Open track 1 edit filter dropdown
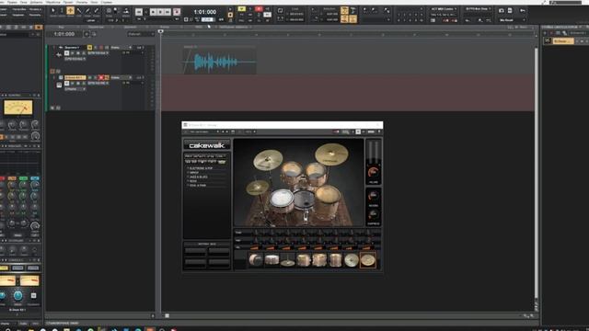 pos(121,47)
